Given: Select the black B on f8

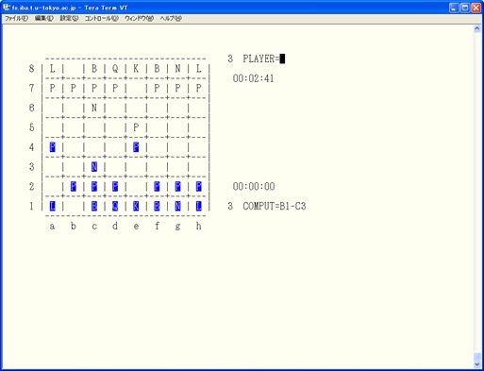Looking at the screenshot, I should pyautogui.click(x=157, y=69).
